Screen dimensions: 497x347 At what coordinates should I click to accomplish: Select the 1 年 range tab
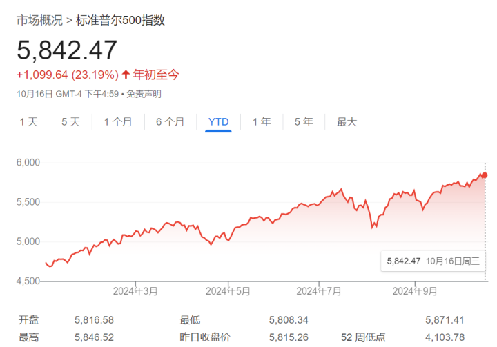point(262,121)
